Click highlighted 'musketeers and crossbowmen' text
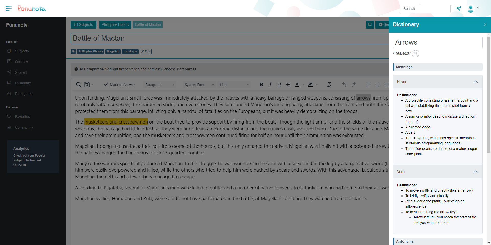Screen dimensions: 491x245 tap(116, 122)
